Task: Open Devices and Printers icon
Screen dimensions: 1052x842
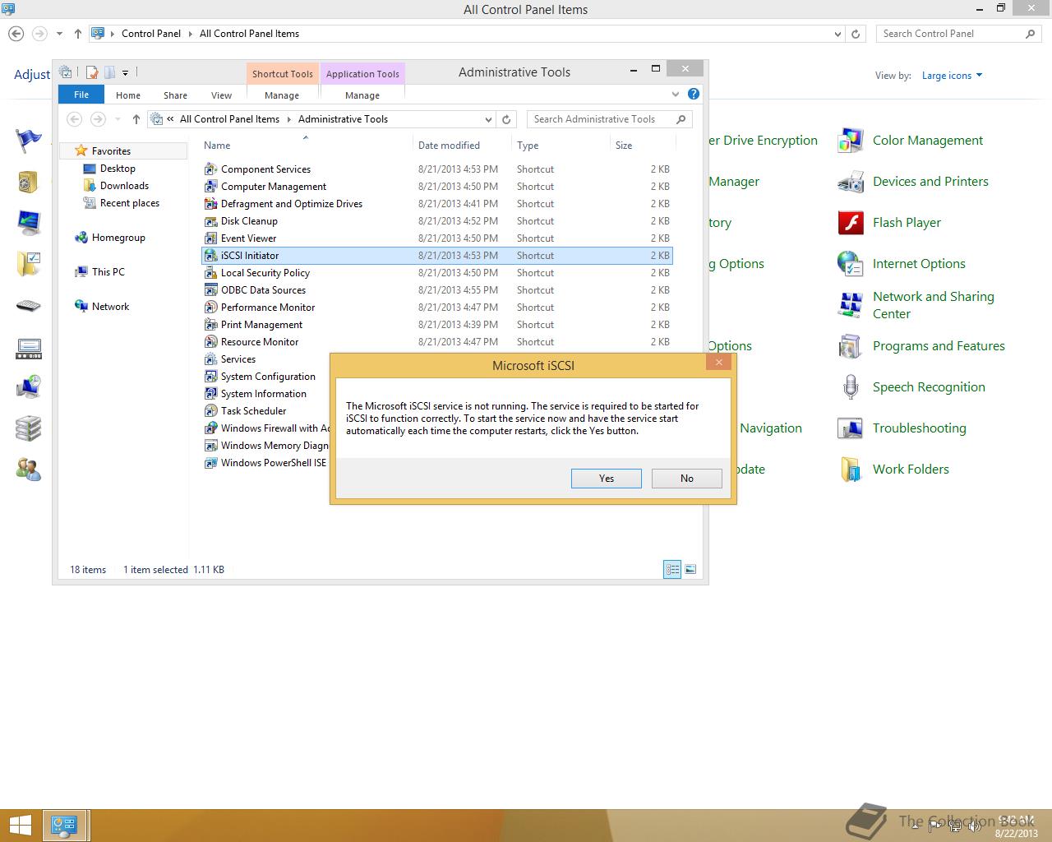Action: click(850, 182)
